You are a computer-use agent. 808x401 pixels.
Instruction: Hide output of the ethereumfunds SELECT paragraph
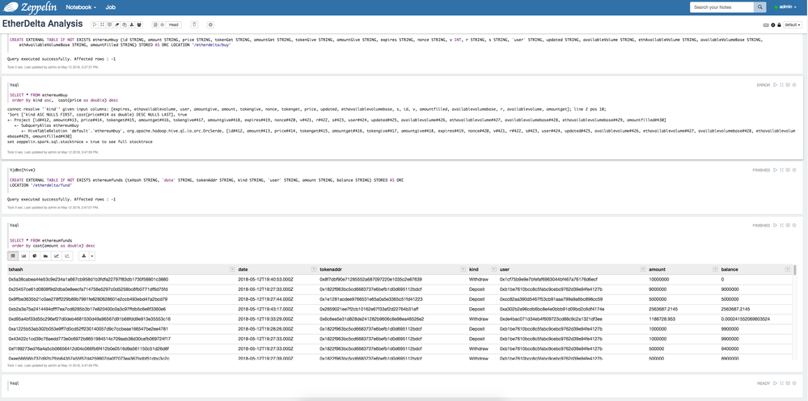(x=788, y=226)
